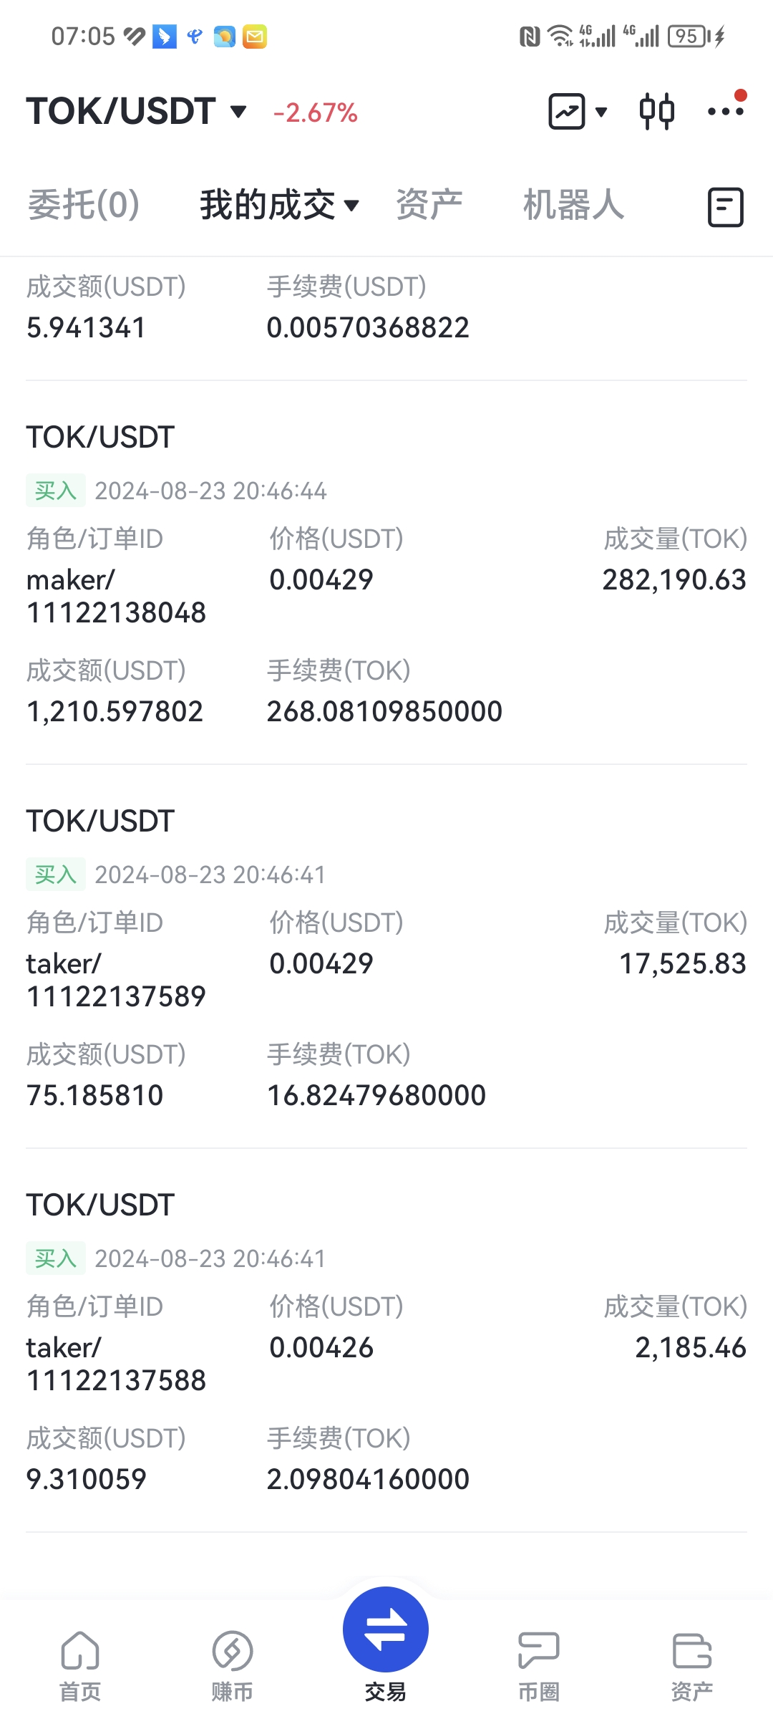The height and width of the screenshot is (1719, 773).
Task: Expand the chart type dropdown arrow
Action: click(601, 112)
